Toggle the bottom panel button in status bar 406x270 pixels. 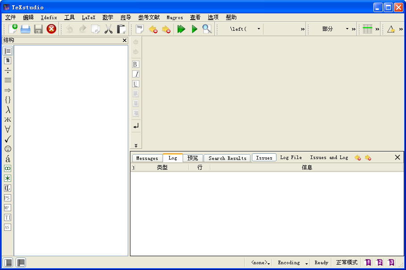coord(21,262)
